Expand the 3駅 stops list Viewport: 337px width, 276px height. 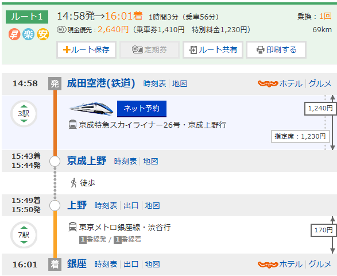coord(24,113)
